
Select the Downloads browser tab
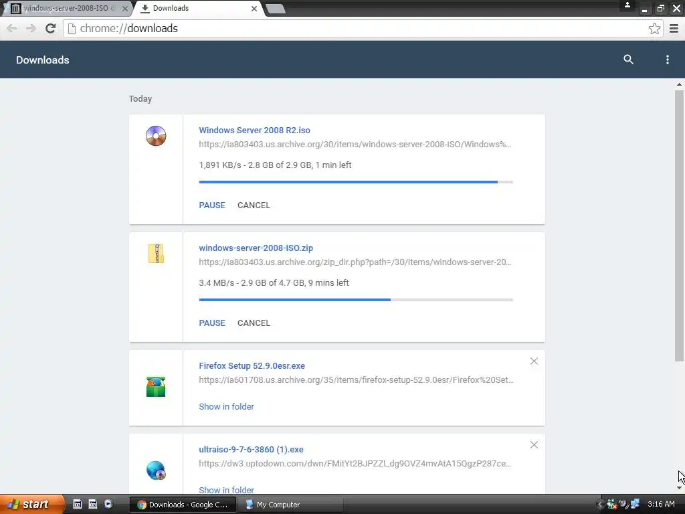tap(199, 8)
